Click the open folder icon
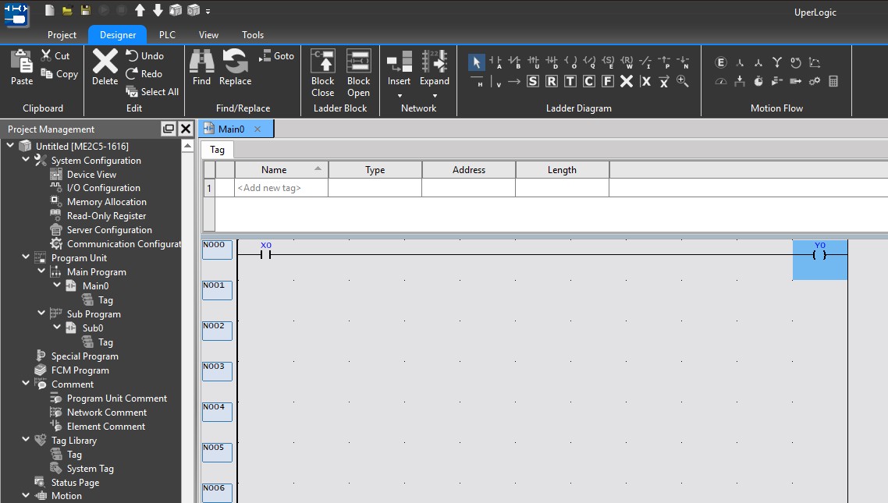The image size is (888, 503). 67,10
